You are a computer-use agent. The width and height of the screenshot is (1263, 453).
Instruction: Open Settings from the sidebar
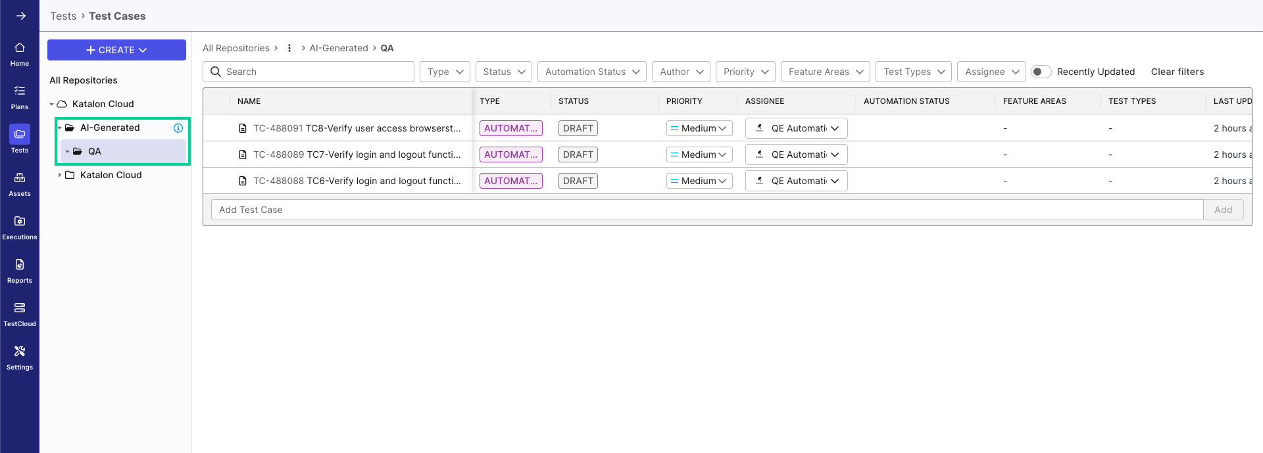click(x=20, y=358)
